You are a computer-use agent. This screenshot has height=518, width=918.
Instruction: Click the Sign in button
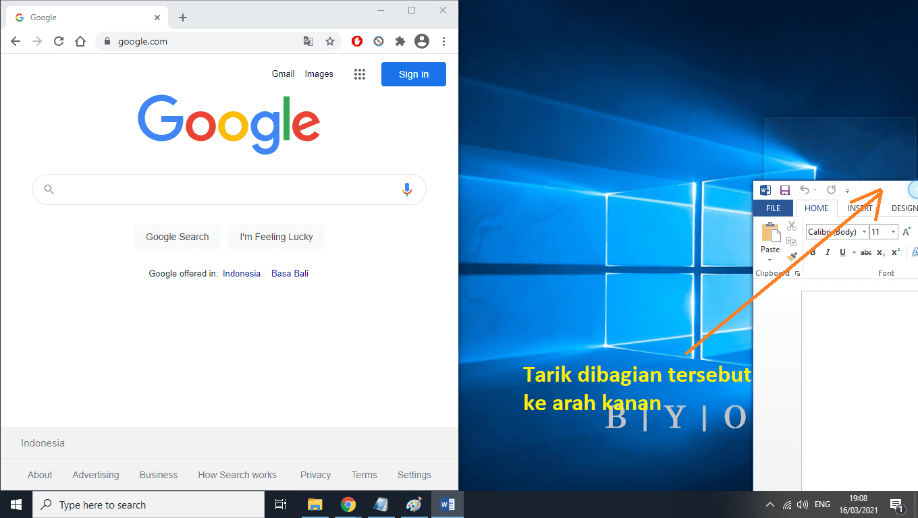point(413,74)
